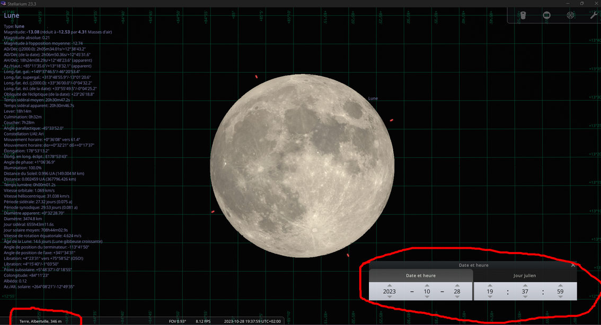
Task: Click the Magnitude: -13.08 info line
Action: pos(58,32)
